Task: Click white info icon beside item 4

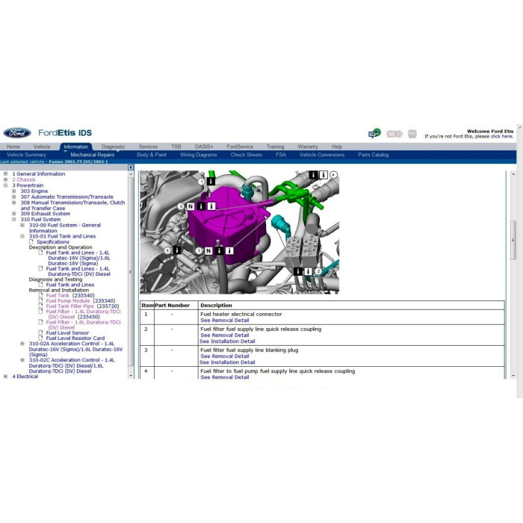Action: tap(324, 175)
